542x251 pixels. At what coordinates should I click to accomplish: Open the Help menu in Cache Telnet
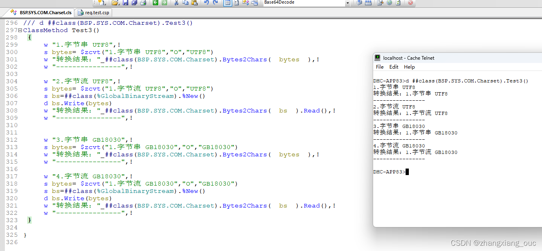point(409,67)
